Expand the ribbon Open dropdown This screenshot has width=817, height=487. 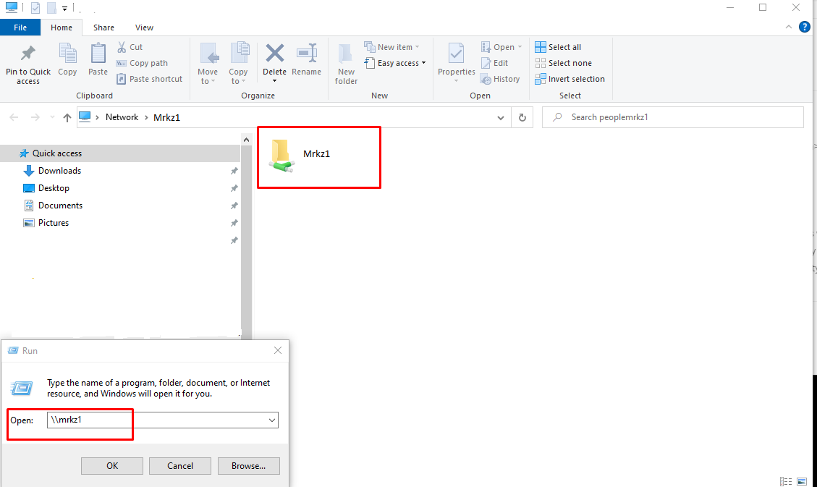point(501,47)
